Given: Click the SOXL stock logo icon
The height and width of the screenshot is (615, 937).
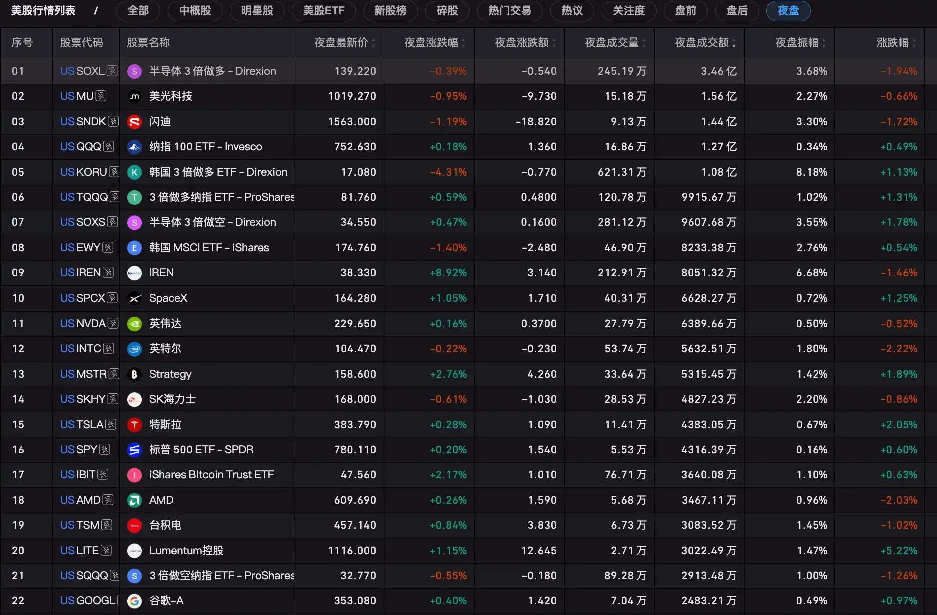Looking at the screenshot, I should (134, 71).
